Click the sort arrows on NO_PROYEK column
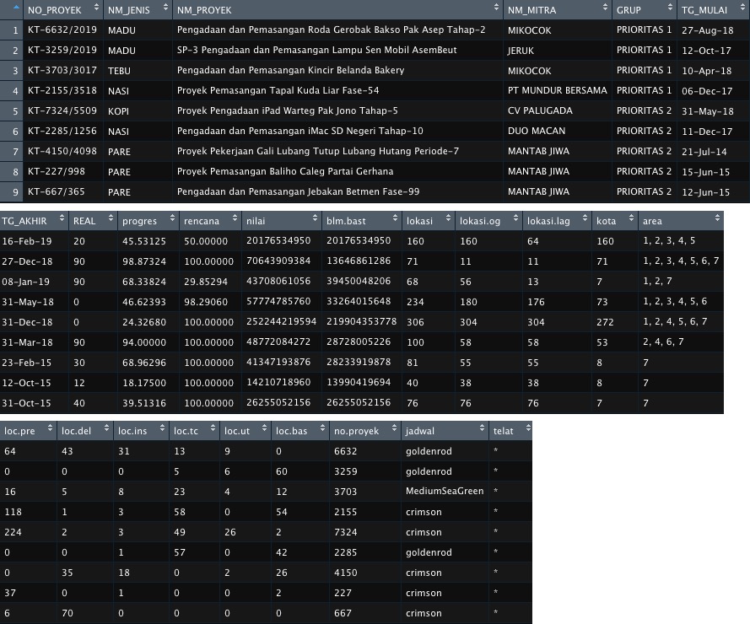The height and width of the screenshot is (624, 750). [x=95, y=10]
